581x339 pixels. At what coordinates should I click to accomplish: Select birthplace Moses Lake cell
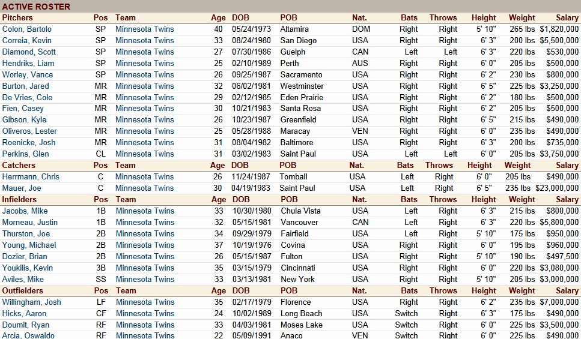click(x=302, y=325)
